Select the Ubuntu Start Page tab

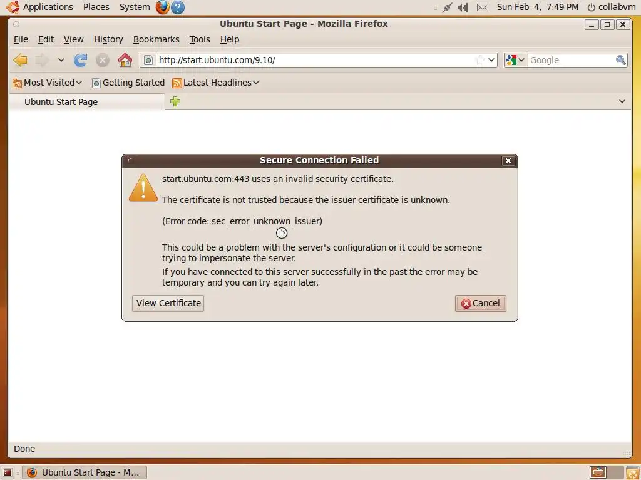click(x=86, y=102)
